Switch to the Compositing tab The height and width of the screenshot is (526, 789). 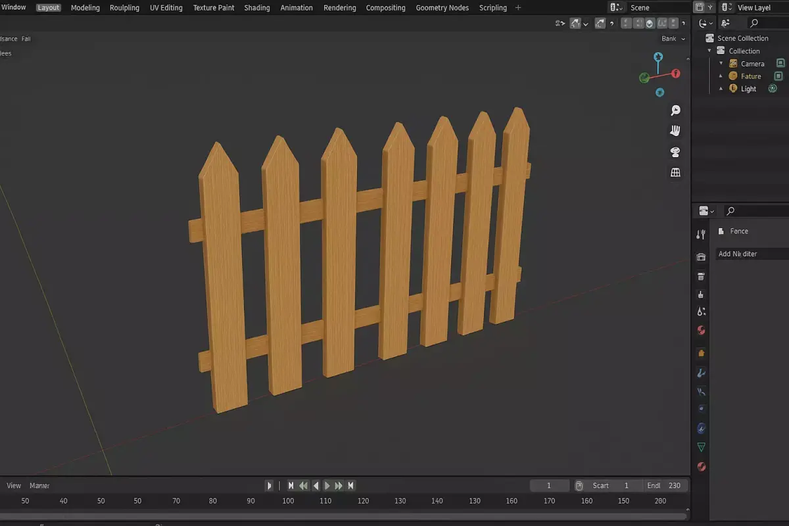(385, 8)
